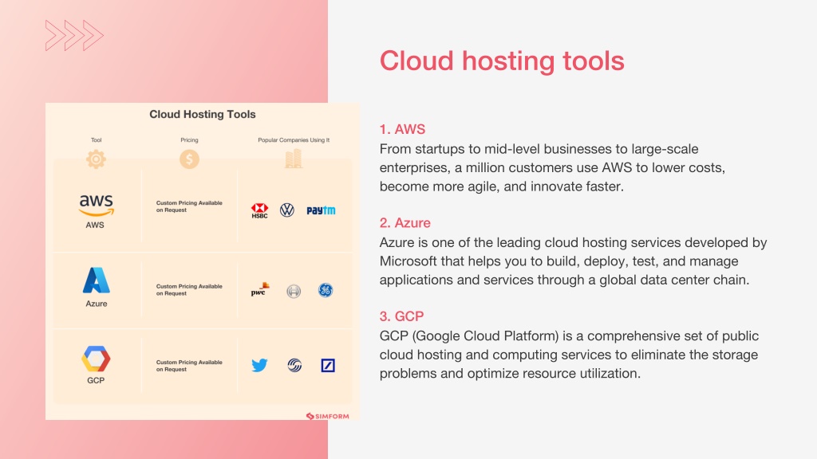Click the Paytm logo in the AWS row
The width and height of the screenshot is (817, 459).
point(321,210)
